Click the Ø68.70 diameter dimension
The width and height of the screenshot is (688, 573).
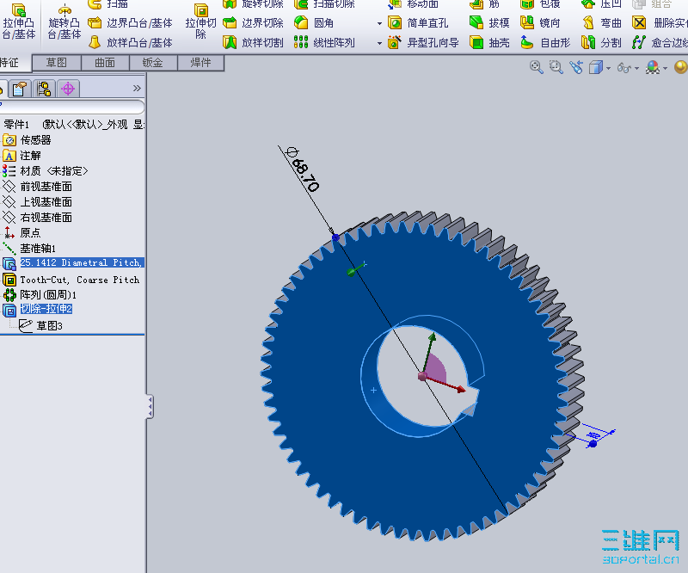[303, 169]
